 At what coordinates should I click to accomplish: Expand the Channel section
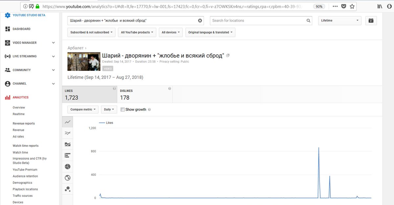53,84
